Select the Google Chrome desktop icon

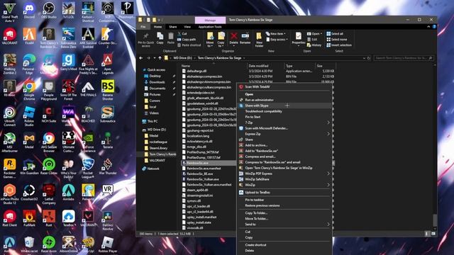coord(29,90)
